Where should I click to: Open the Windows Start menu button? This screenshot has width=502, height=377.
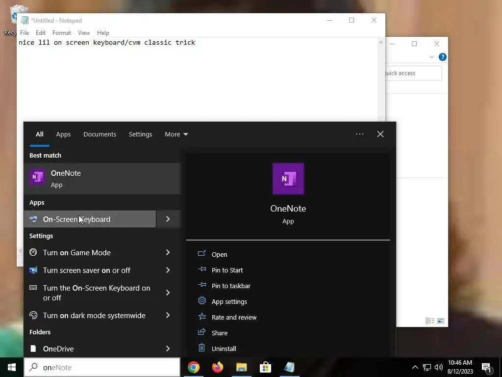tap(12, 367)
